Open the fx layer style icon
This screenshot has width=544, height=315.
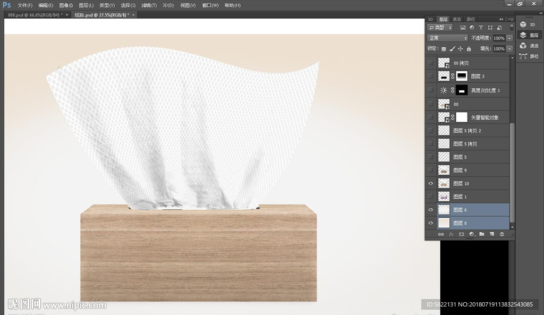click(451, 234)
